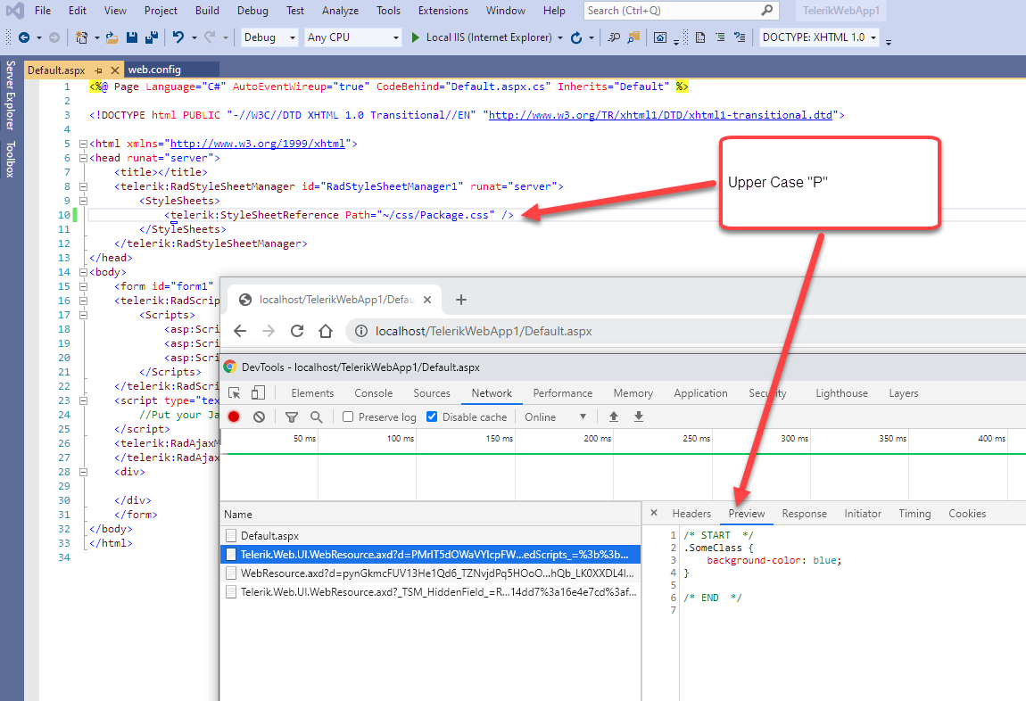Viewport: 1026px width, 701px height.
Task: Open the Debug configuration dropdown
Action: 268,37
